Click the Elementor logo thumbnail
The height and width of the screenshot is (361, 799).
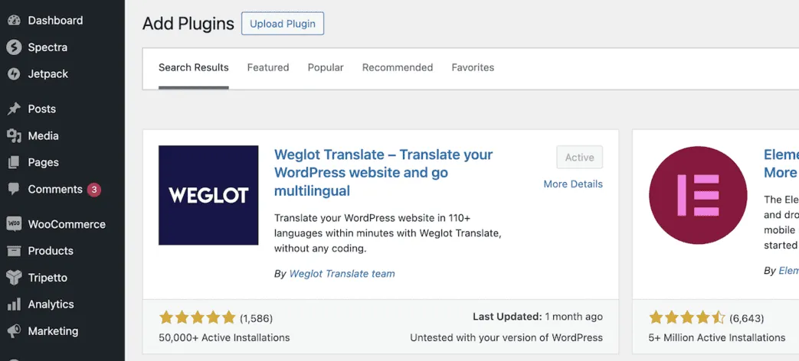tap(698, 195)
